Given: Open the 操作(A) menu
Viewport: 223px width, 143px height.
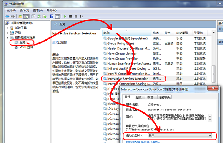Looking at the screenshot, I should pos(24,10).
